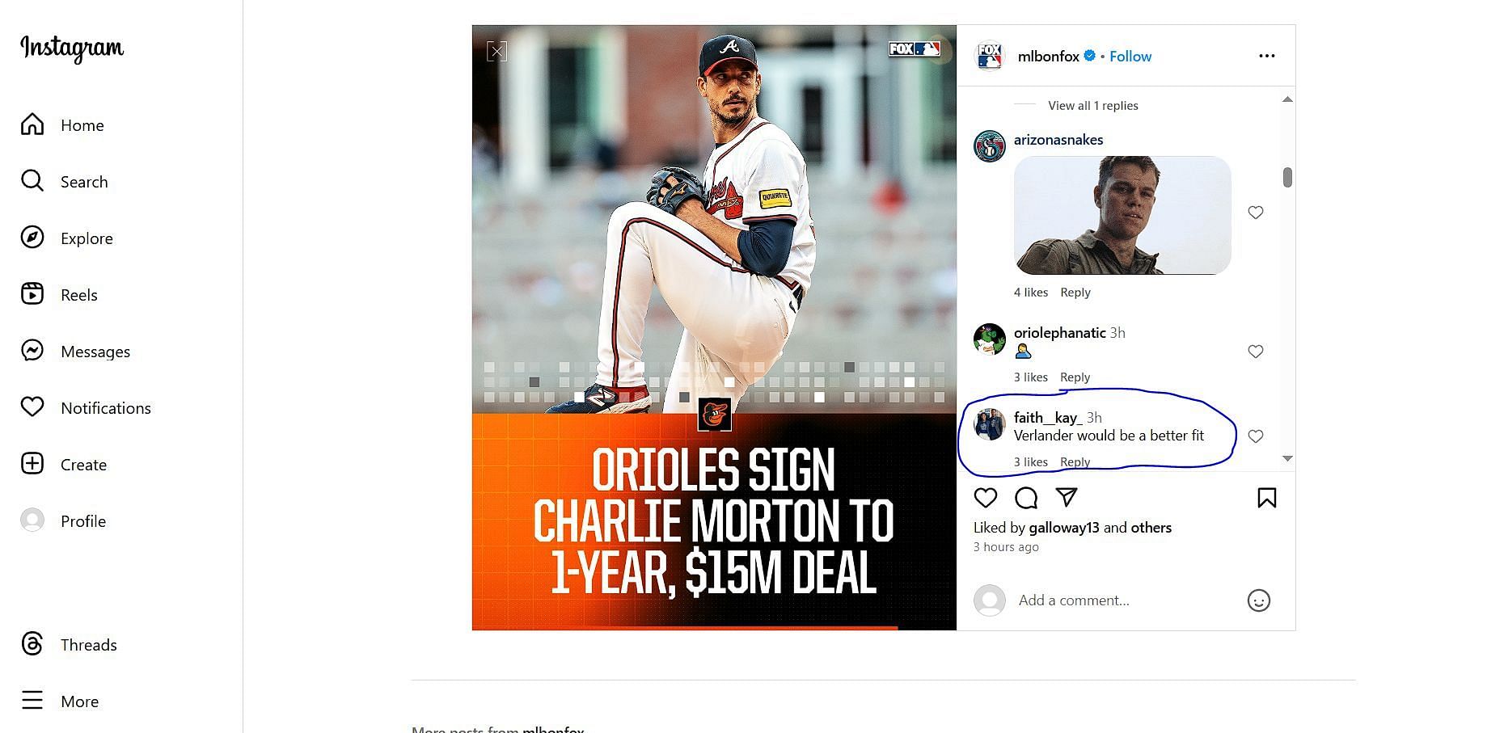Focus the Add a comment field
Screen dimensions: 1504x733
pos(1124,600)
